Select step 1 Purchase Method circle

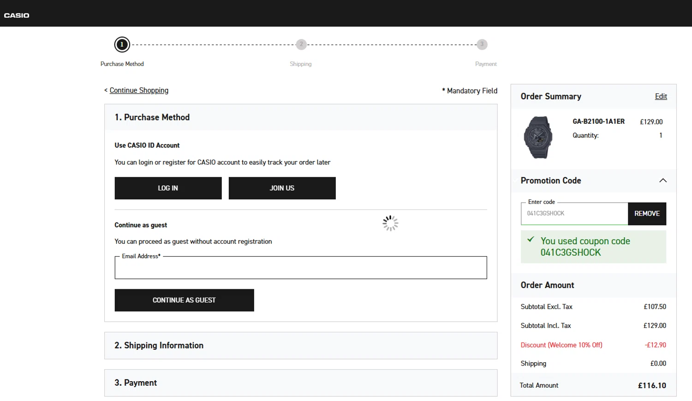pos(122,44)
